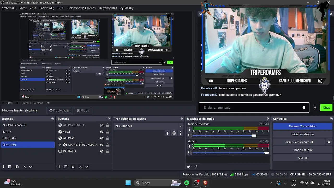Open chat settings gear icon

tap(315, 108)
